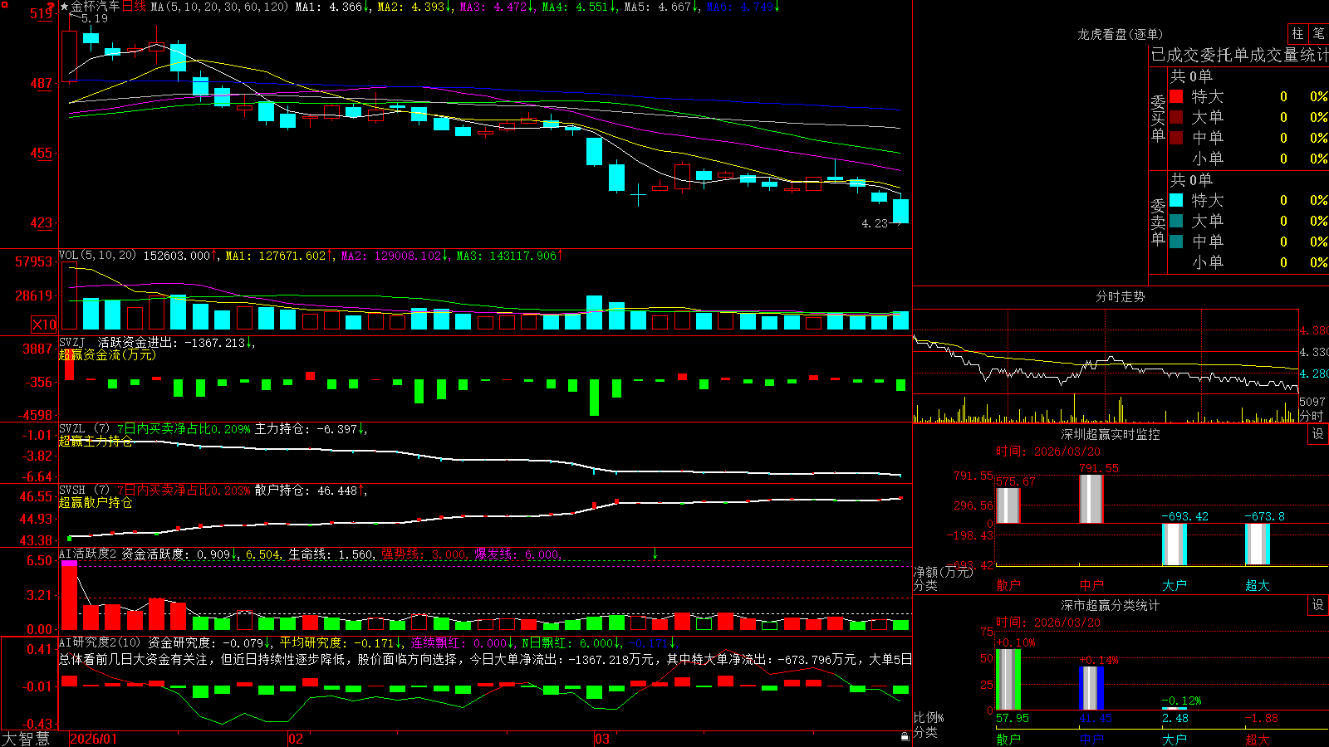
Task: Select the 超大 -673.8 bar in 实时监控
Action: pos(1257,544)
